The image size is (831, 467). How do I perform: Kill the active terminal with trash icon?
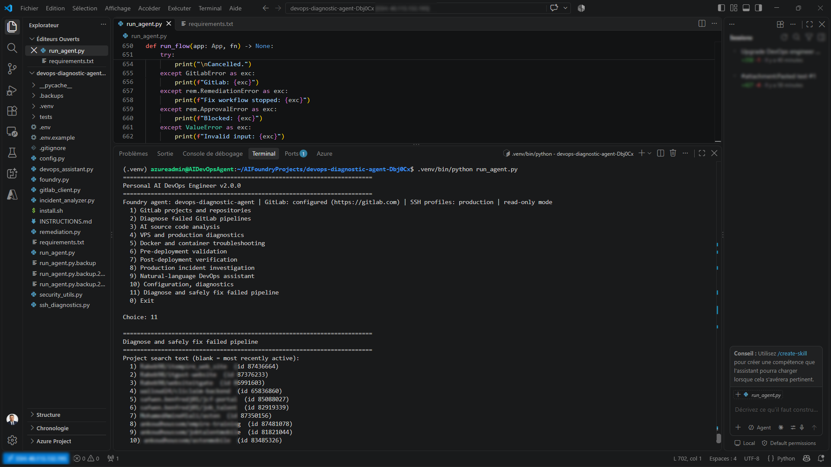[x=673, y=153]
